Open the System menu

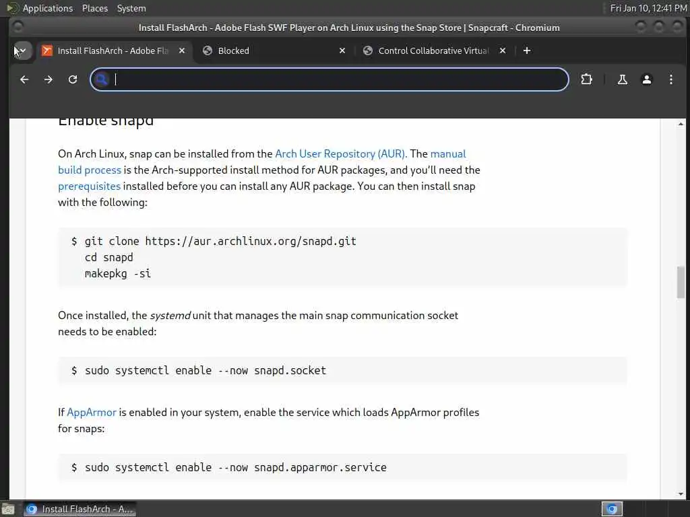[131, 8]
